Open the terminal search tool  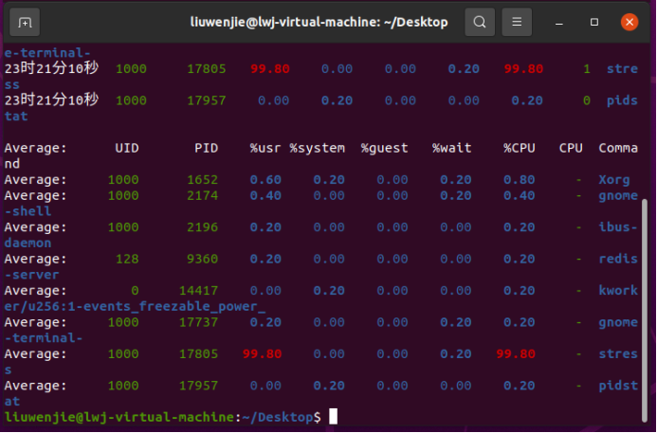(x=480, y=22)
